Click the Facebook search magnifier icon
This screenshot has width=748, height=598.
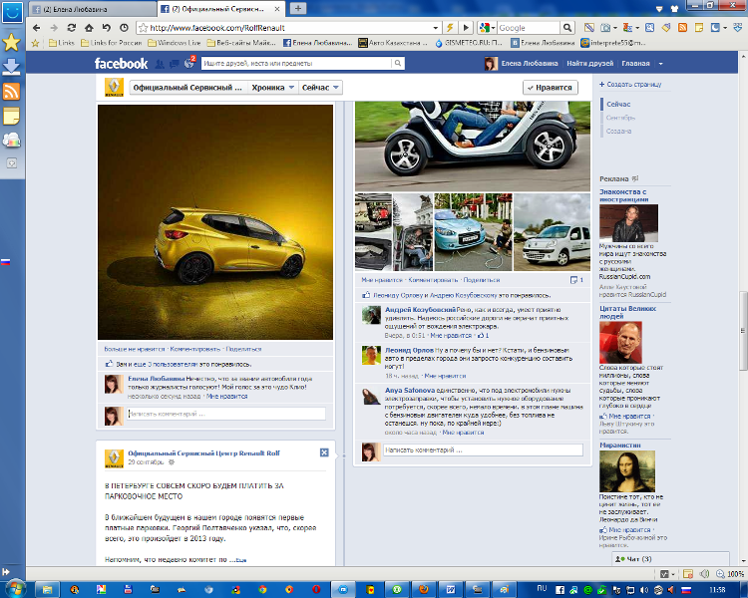(398, 64)
